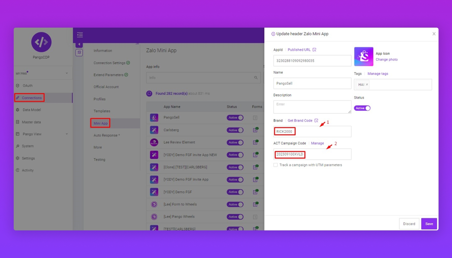Go back using Update header arrow icon
The width and height of the screenshot is (452, 258).
click(x=273, y=34)
